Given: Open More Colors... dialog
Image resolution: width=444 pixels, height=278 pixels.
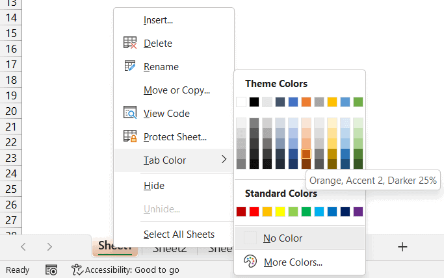Looking at the screenshot, I should [293, 262].
